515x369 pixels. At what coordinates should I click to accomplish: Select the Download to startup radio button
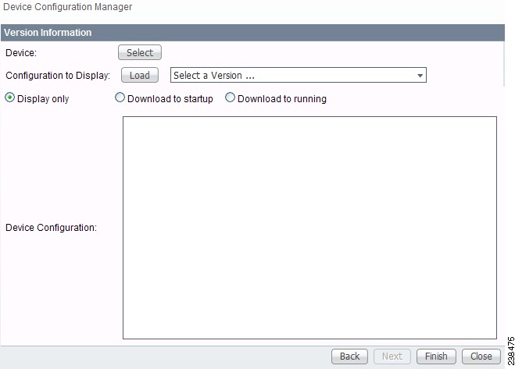[x=120, y=98]
